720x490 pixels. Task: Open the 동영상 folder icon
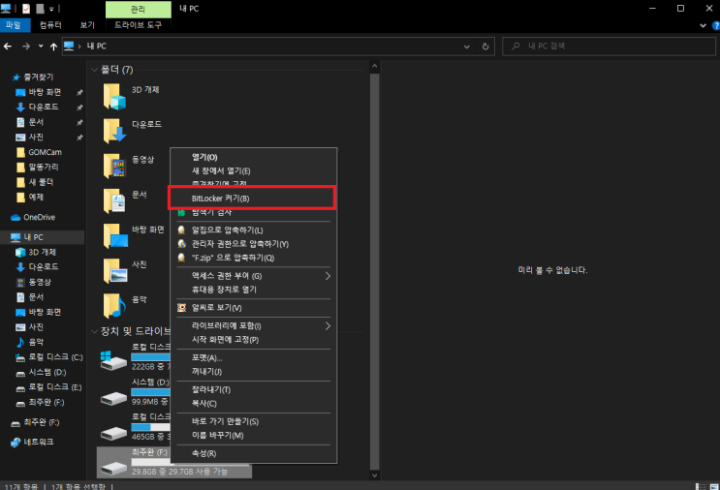click(x=114, y=167)
